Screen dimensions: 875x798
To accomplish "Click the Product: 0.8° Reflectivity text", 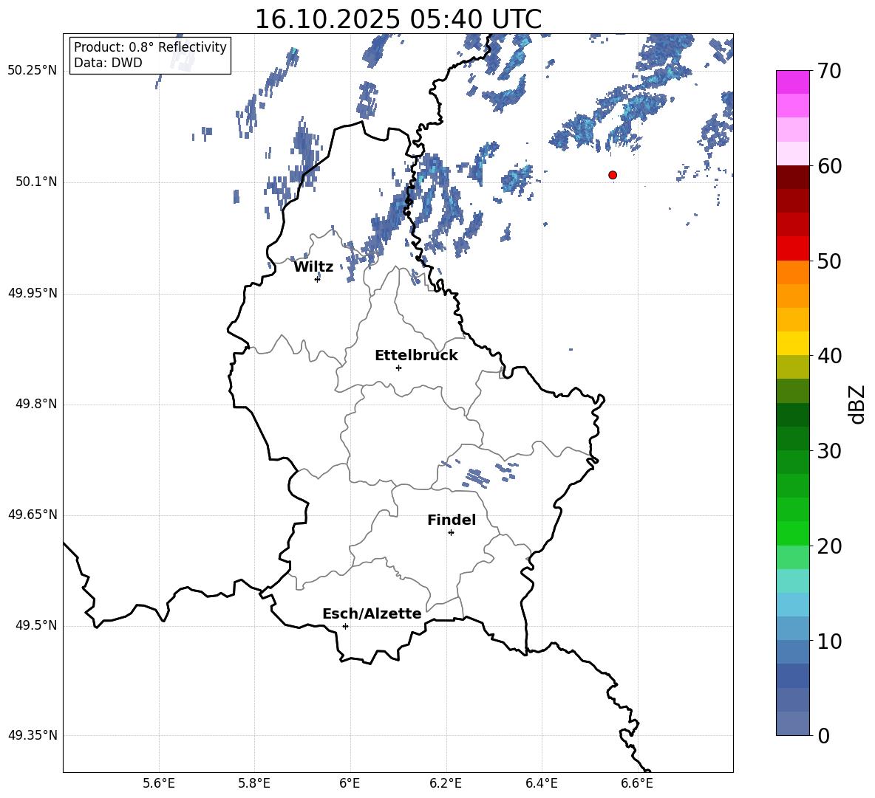I will click(x=150, y=47).
